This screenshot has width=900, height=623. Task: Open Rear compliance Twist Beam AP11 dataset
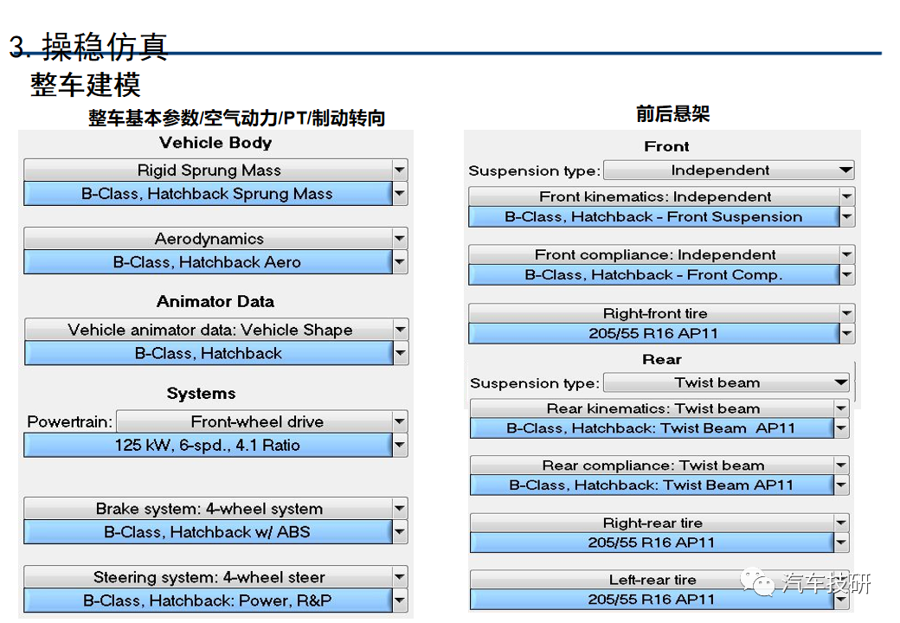pos(651,485)
